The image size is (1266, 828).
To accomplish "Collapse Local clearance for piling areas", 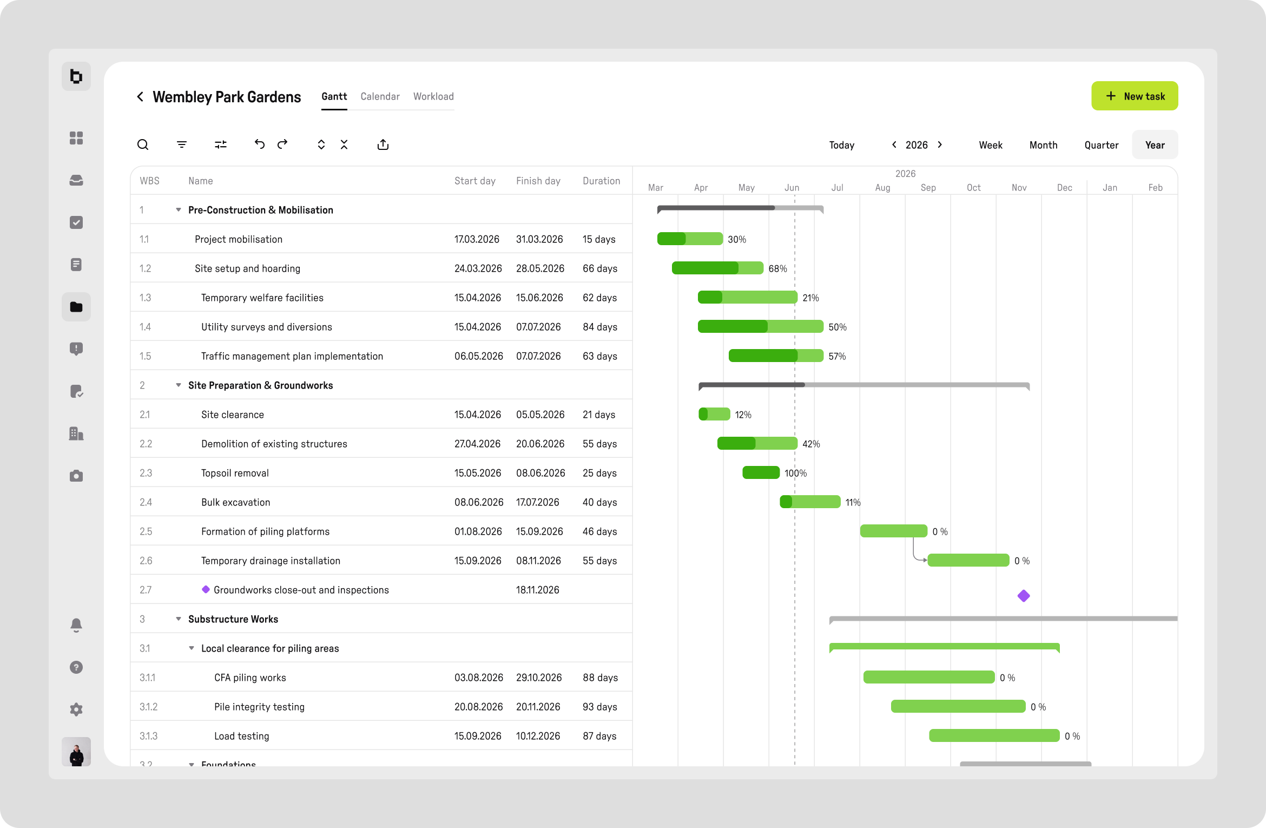I will coord(192,648).
